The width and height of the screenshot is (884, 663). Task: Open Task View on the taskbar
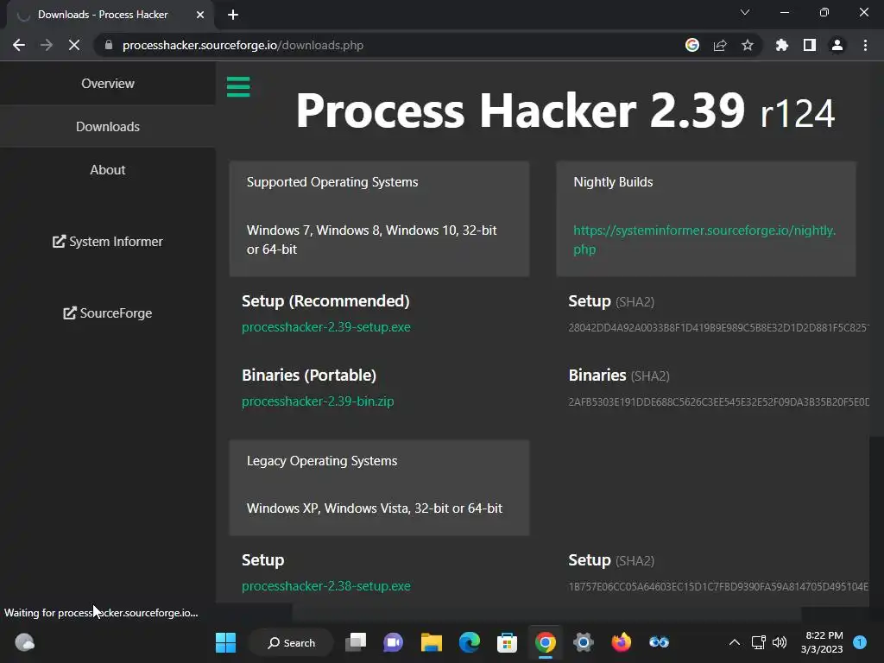356,642
